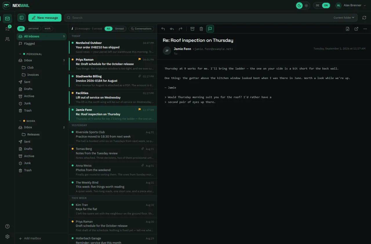371x244 pixels.
Task: Open The Weekly Bind newsletter message
Action: click(x=113, y=187)
